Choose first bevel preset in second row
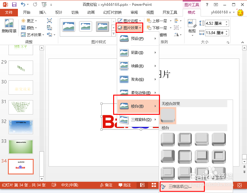This screenshot has width=247, height=193. [168, 156]
